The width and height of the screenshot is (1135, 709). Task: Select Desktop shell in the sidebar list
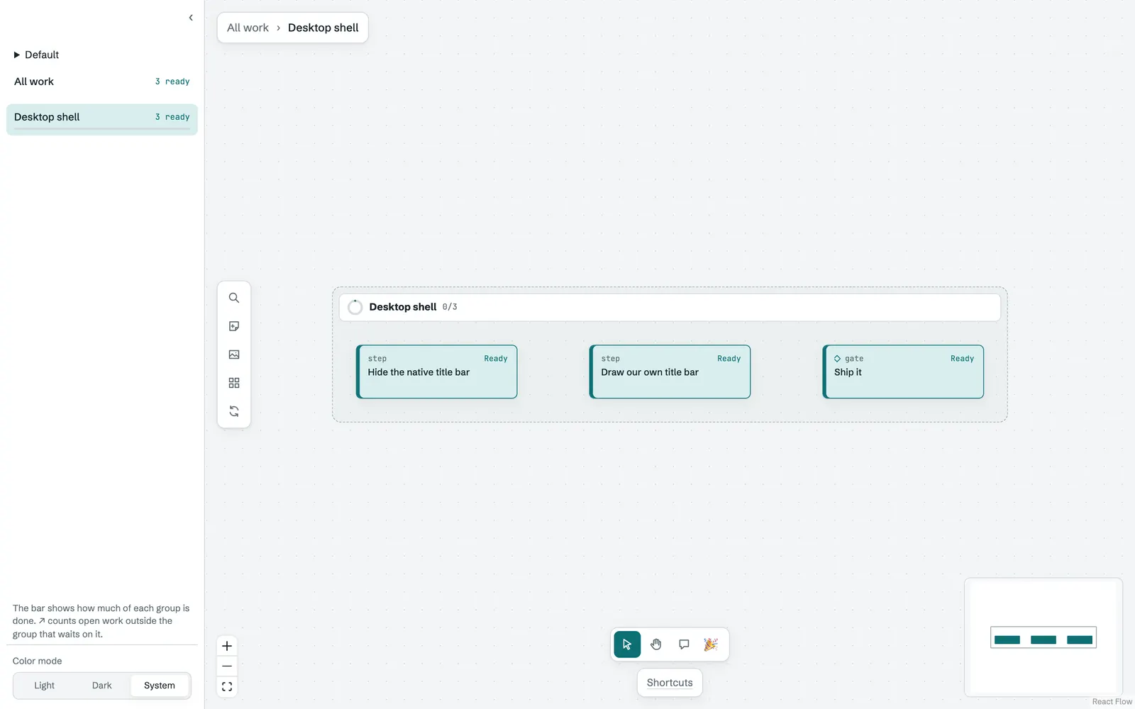102,119
